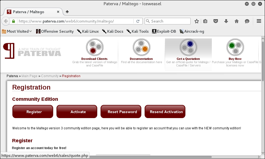Maximize the Iceweasel window
This screenshot has height=159, width=265.
(x=253, y=4)
